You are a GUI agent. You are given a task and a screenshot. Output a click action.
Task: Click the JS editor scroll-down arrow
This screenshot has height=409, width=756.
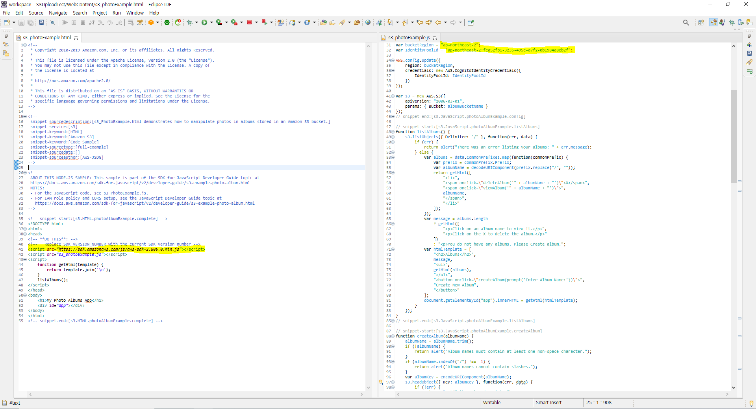[x=734, y=387]
